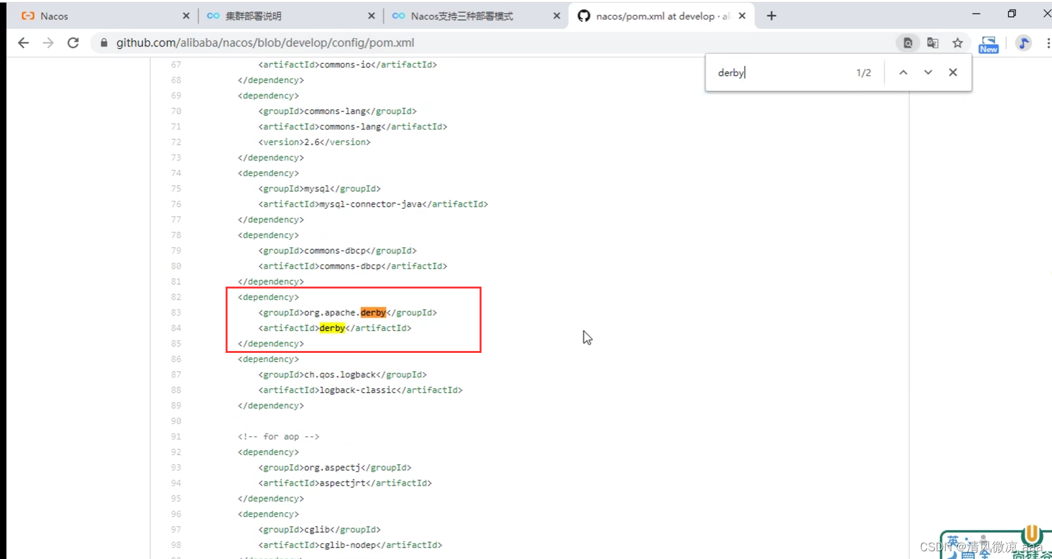
Task: Click the org.aspectj groupId line
Action: coord(335,468)
